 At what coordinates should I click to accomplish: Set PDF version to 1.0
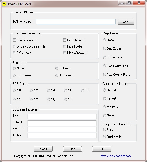click(14, 90)
